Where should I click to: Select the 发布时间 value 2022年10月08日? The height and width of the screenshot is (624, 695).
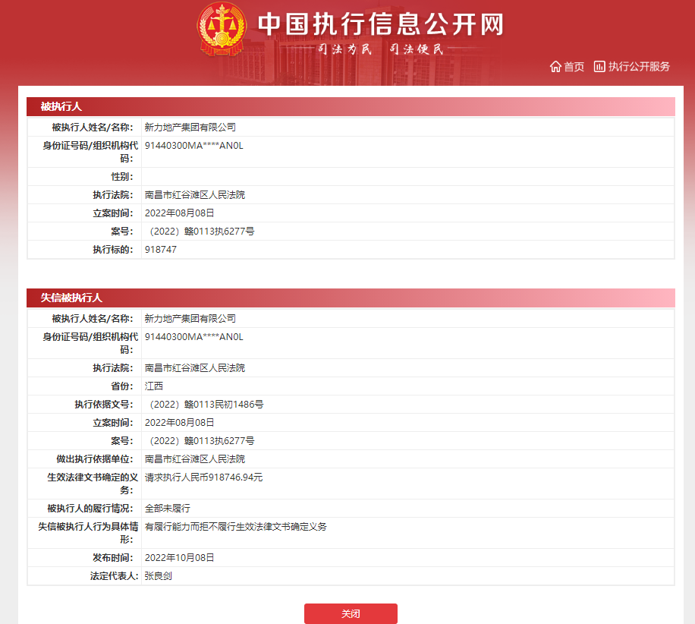coord(179,557)
